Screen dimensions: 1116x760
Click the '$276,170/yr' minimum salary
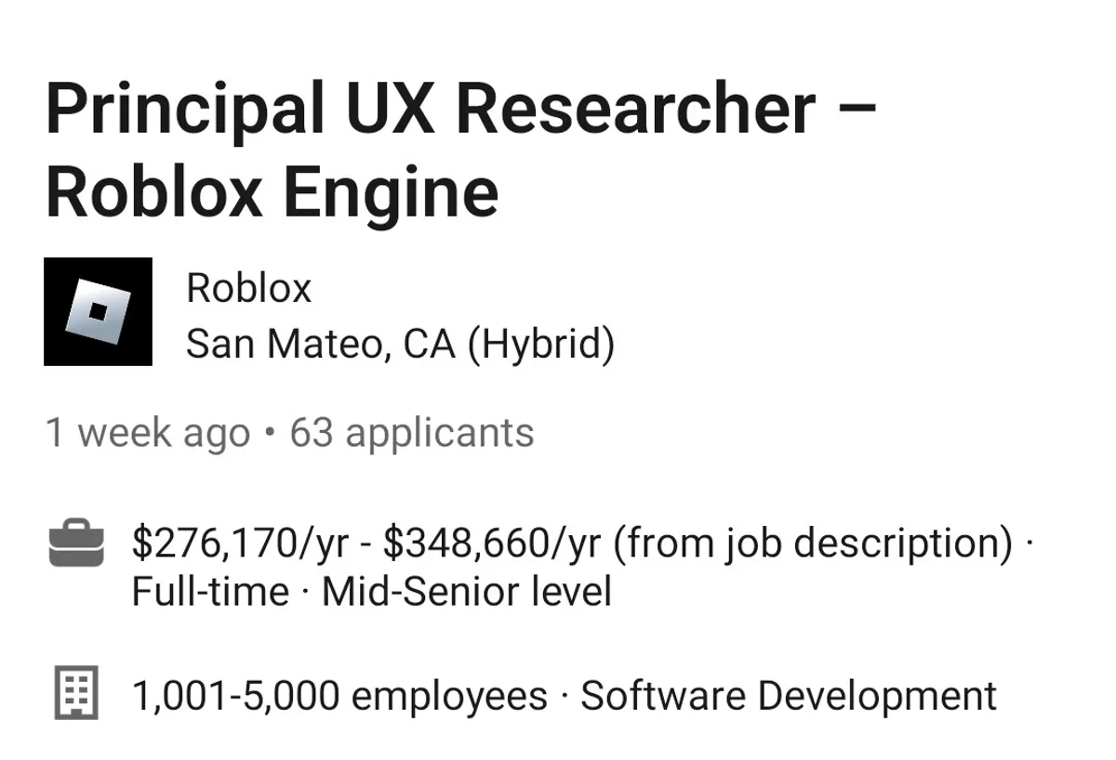point(240,544)
